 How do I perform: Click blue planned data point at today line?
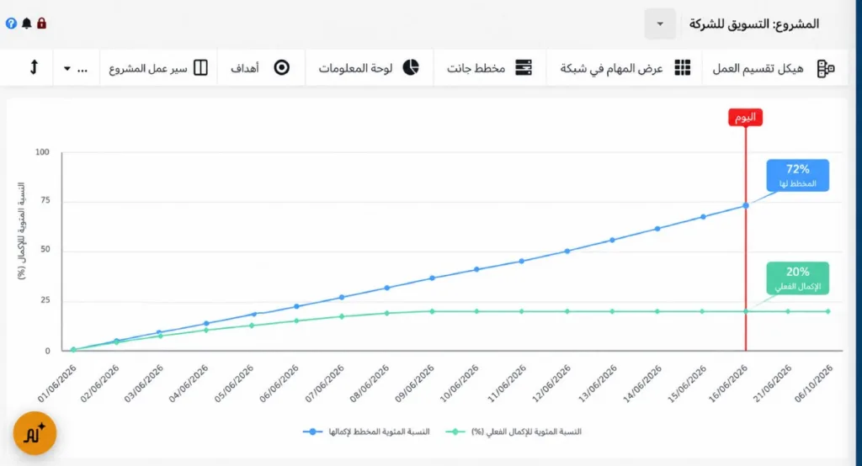coord(746,205)
